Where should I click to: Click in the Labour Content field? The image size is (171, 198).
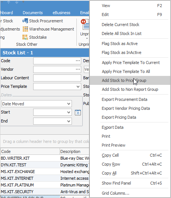click(x=57, y=78)
